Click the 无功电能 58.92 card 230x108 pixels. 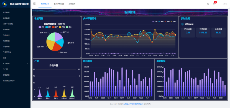coord(218,32)
